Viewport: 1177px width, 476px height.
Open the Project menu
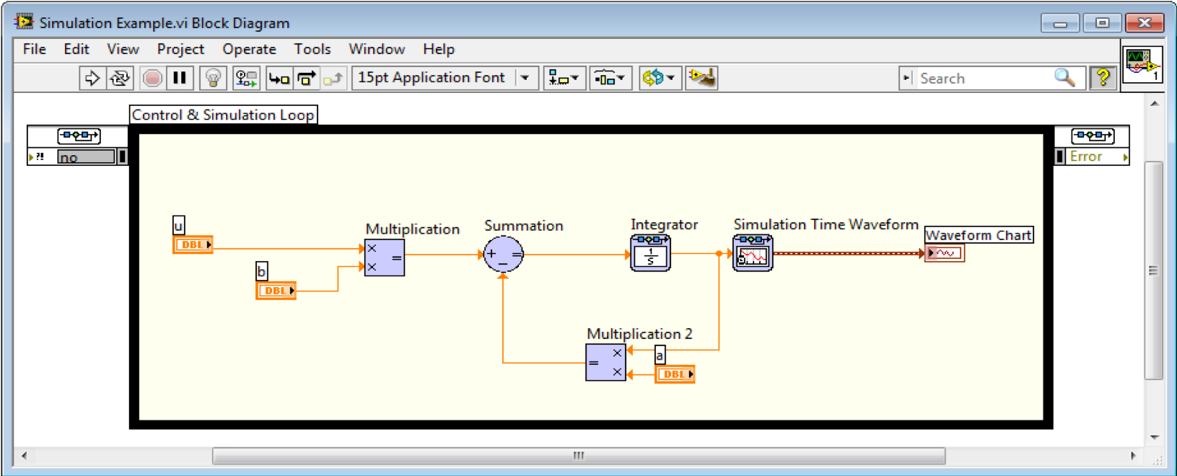[180, 49]
